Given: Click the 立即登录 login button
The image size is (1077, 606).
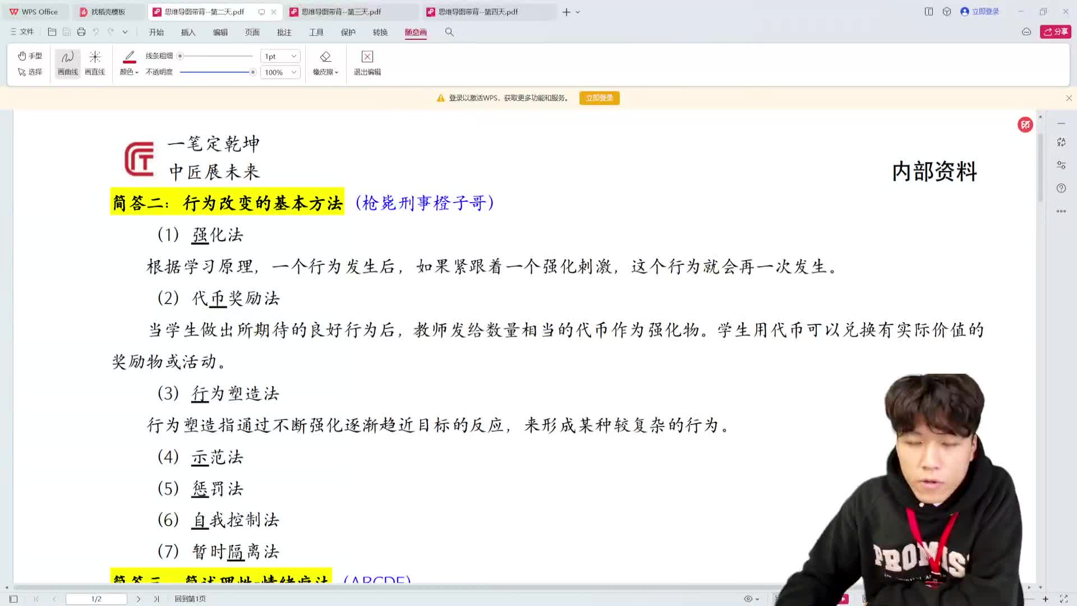Looking at the screenshot, I should click(x=599, y=98).
